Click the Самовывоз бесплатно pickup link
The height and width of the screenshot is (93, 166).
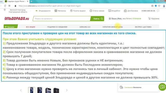[x=133, y=87]
